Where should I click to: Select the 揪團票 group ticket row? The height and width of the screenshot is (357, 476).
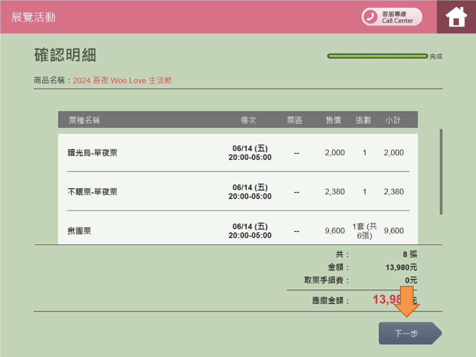(x=79, y=231)
